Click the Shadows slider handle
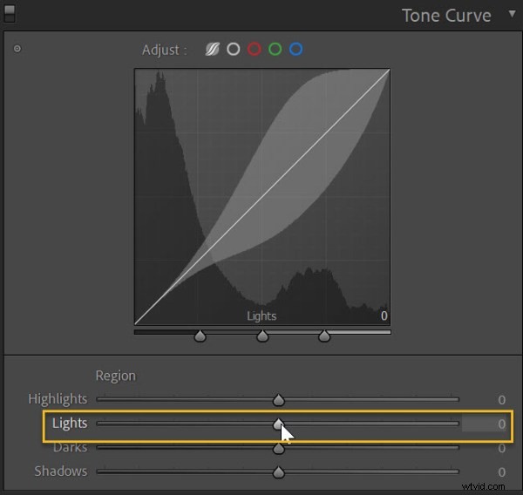The height and width of the screenshot is (495, 523). pos(279,472)
